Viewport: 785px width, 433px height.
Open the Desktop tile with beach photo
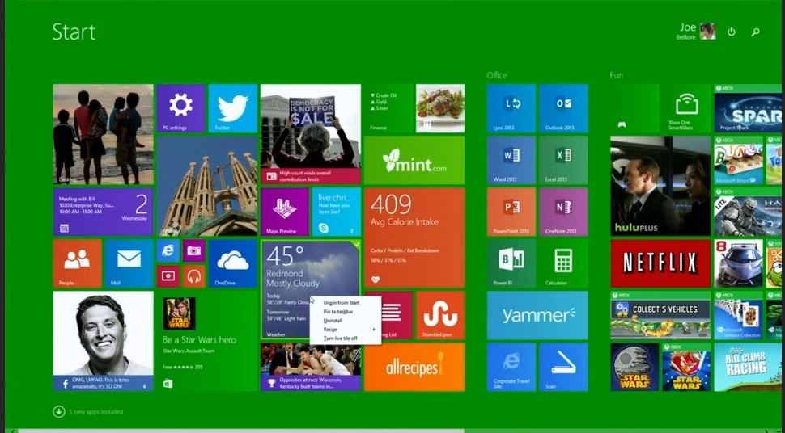point(103,134)
